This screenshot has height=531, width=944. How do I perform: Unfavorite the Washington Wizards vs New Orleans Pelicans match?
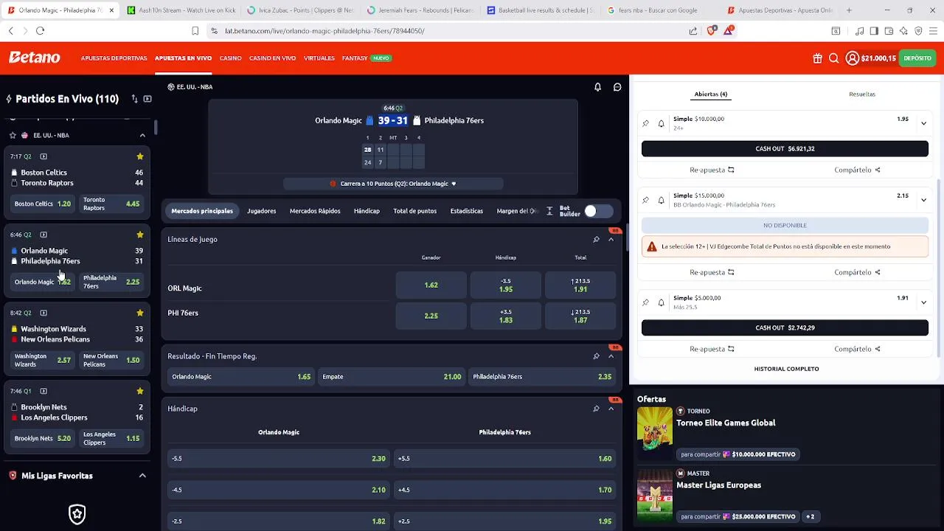[x=140, y=313]
